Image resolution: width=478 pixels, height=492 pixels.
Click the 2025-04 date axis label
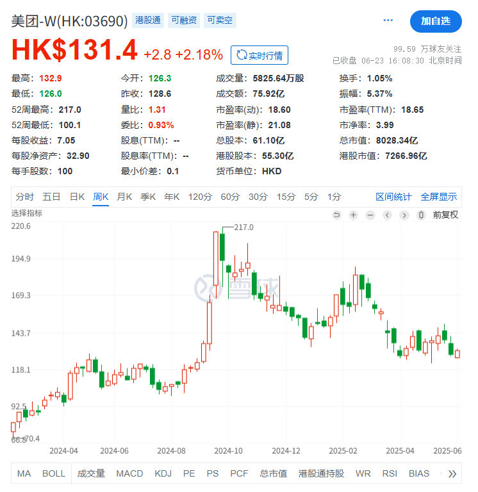tap(400, 451)
